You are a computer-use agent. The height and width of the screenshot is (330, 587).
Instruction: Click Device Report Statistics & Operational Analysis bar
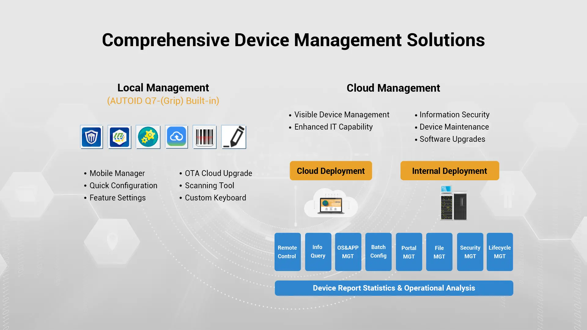[x=394, y=288]
